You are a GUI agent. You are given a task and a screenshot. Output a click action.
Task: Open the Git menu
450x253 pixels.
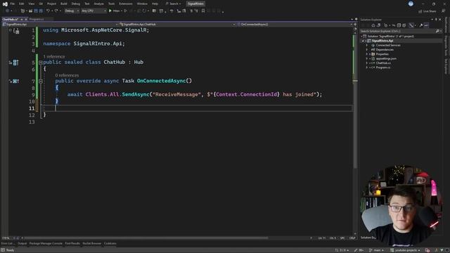point(41,4)
